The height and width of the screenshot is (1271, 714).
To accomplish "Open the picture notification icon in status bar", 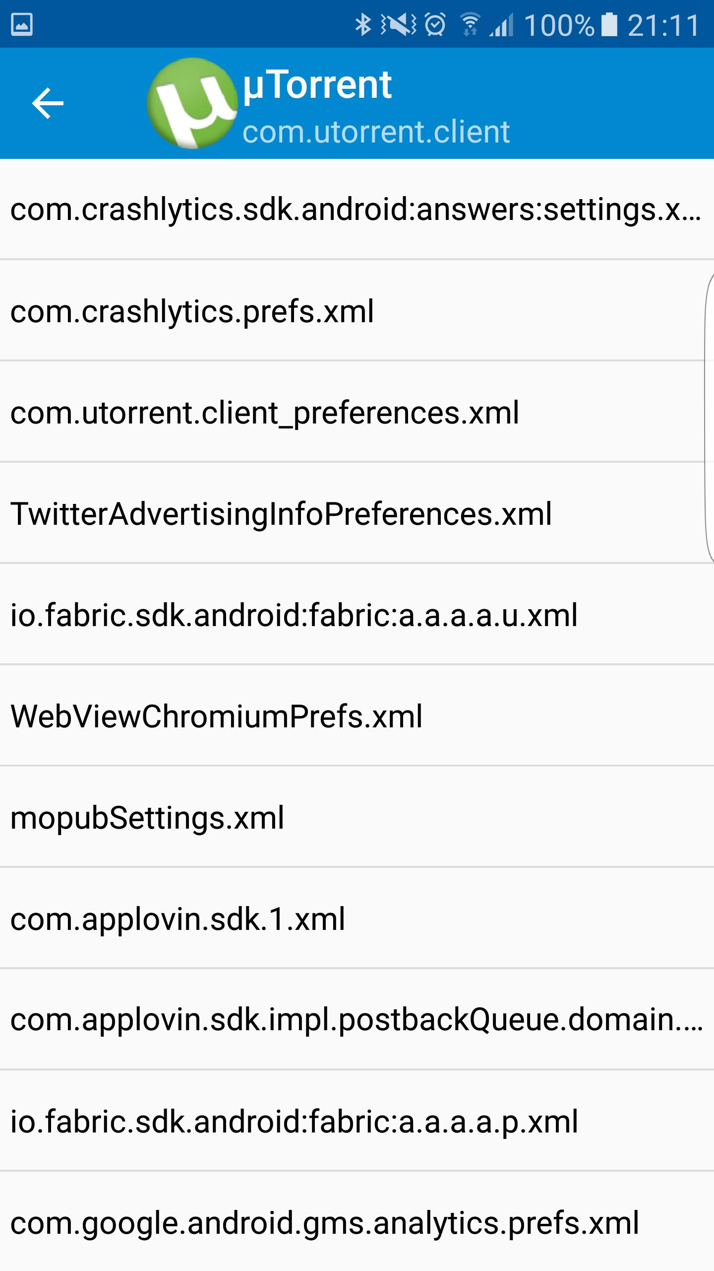I will coord(22,24).
